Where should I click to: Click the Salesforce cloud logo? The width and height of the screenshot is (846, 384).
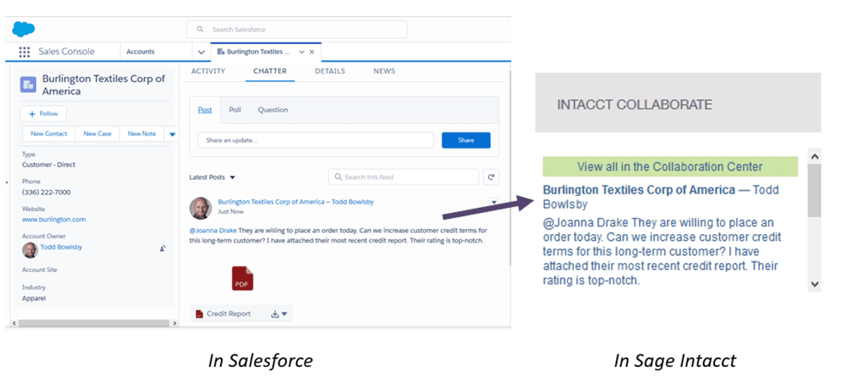(x=23, y=28)
